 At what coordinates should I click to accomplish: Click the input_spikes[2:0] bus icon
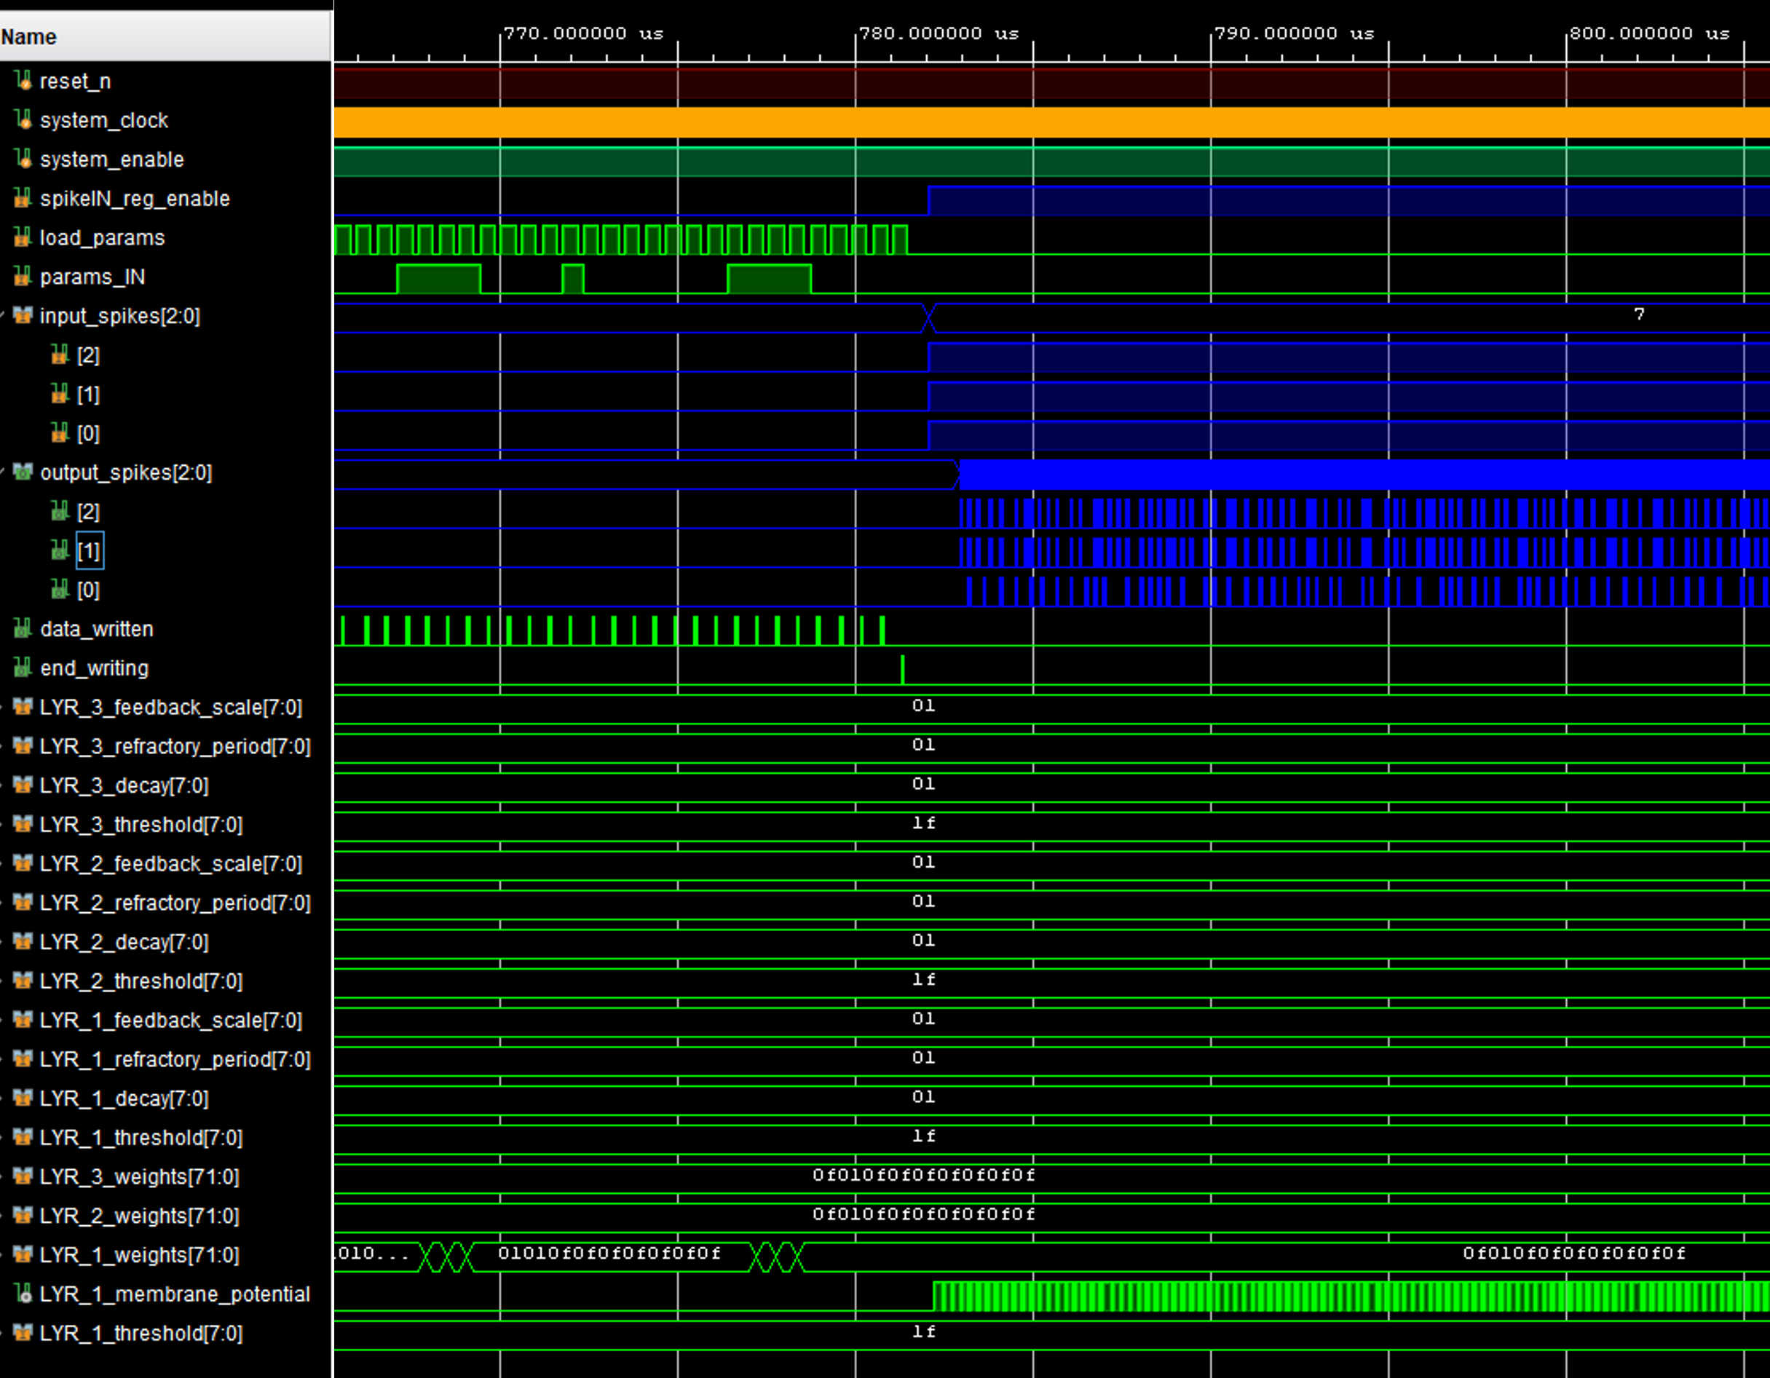[x=23, y=315]
